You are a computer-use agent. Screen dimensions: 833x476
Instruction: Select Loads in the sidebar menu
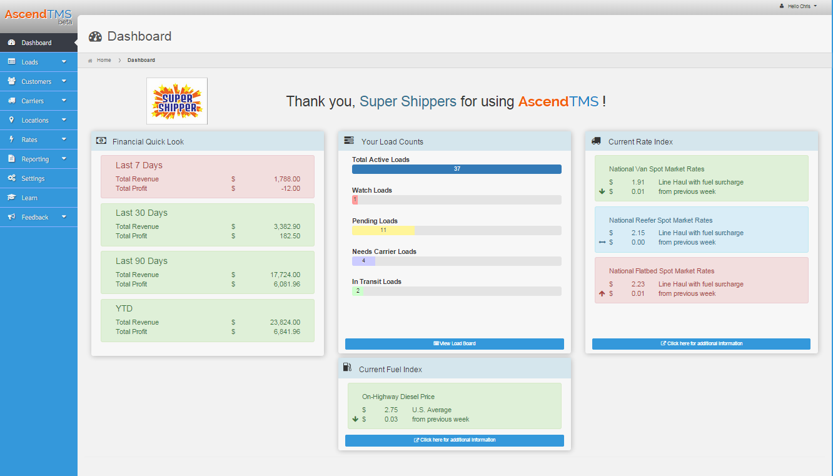pyautogui.click(x=39, y=62)
